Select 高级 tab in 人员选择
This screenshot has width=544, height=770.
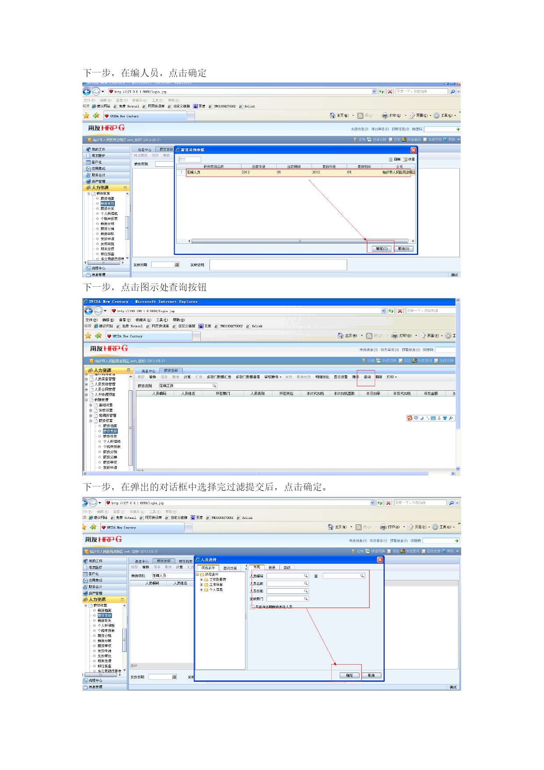(x=287, y=568)
